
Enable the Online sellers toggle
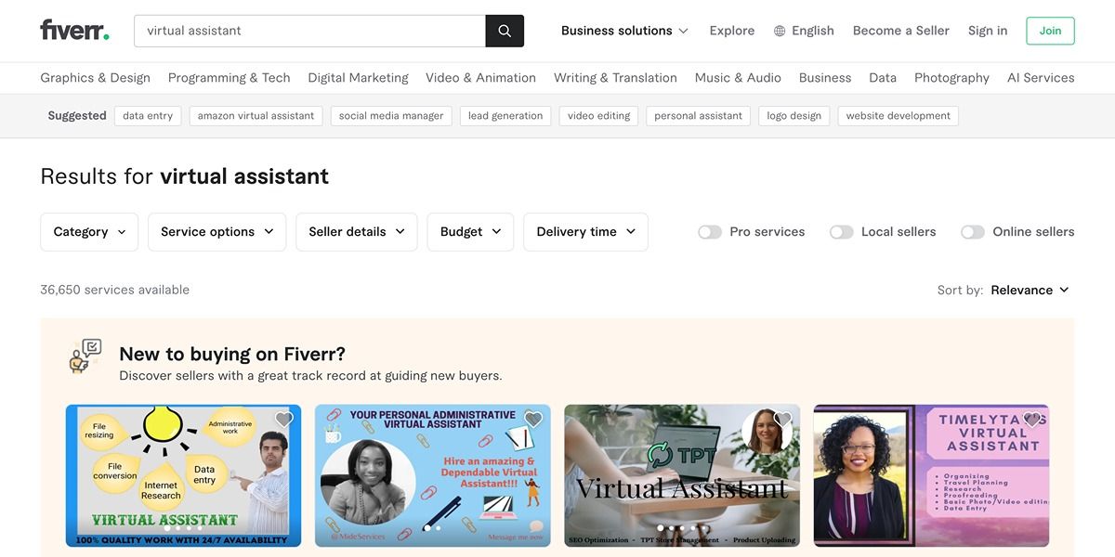[x=973, y=231]
